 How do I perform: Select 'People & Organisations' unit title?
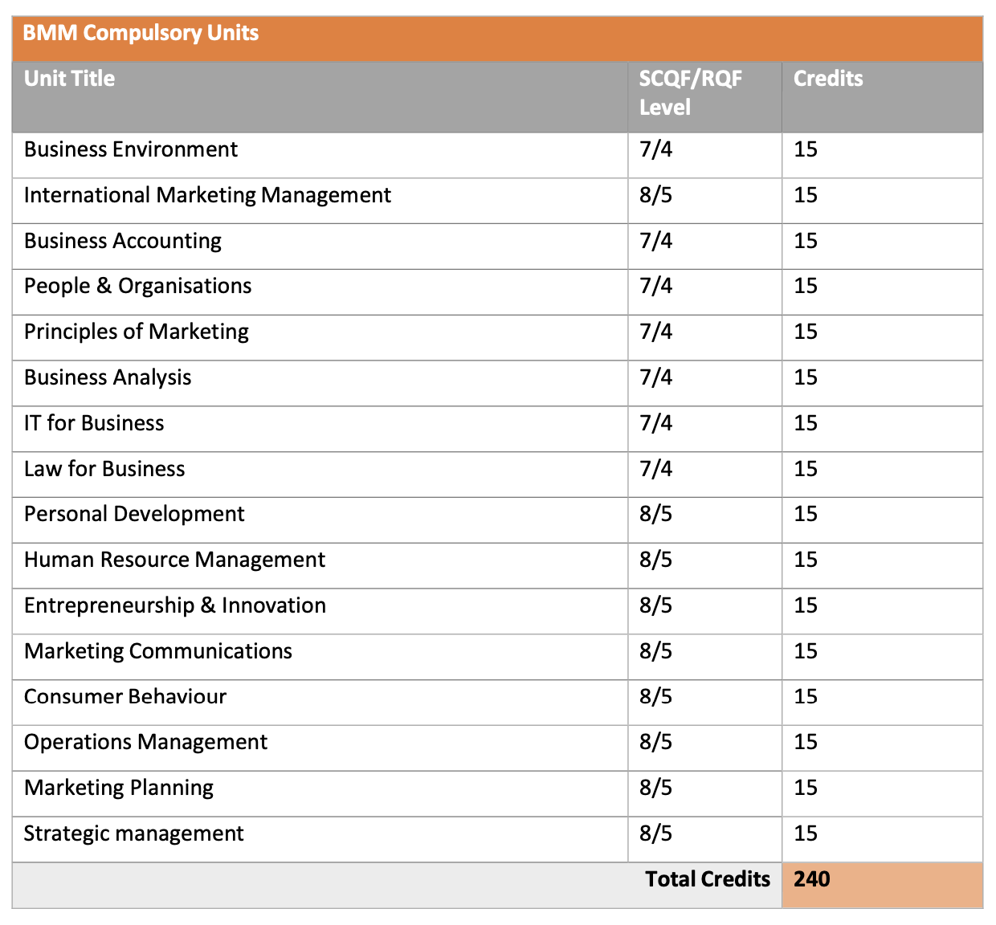(137, 287)
